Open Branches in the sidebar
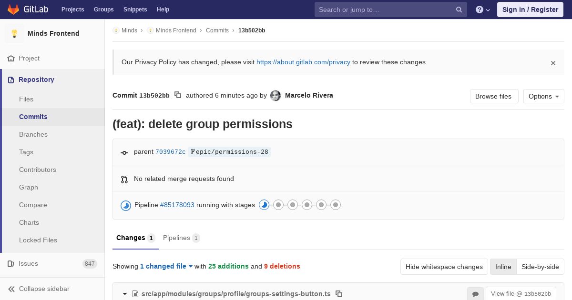 (33, 134)
